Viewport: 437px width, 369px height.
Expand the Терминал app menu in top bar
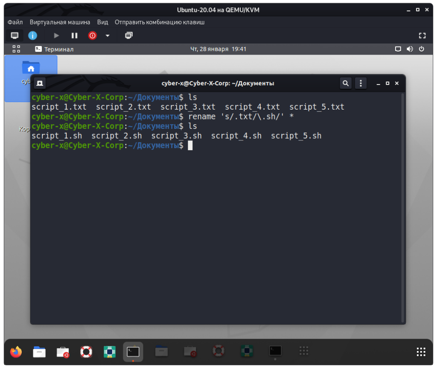click(x=54, y=49)
